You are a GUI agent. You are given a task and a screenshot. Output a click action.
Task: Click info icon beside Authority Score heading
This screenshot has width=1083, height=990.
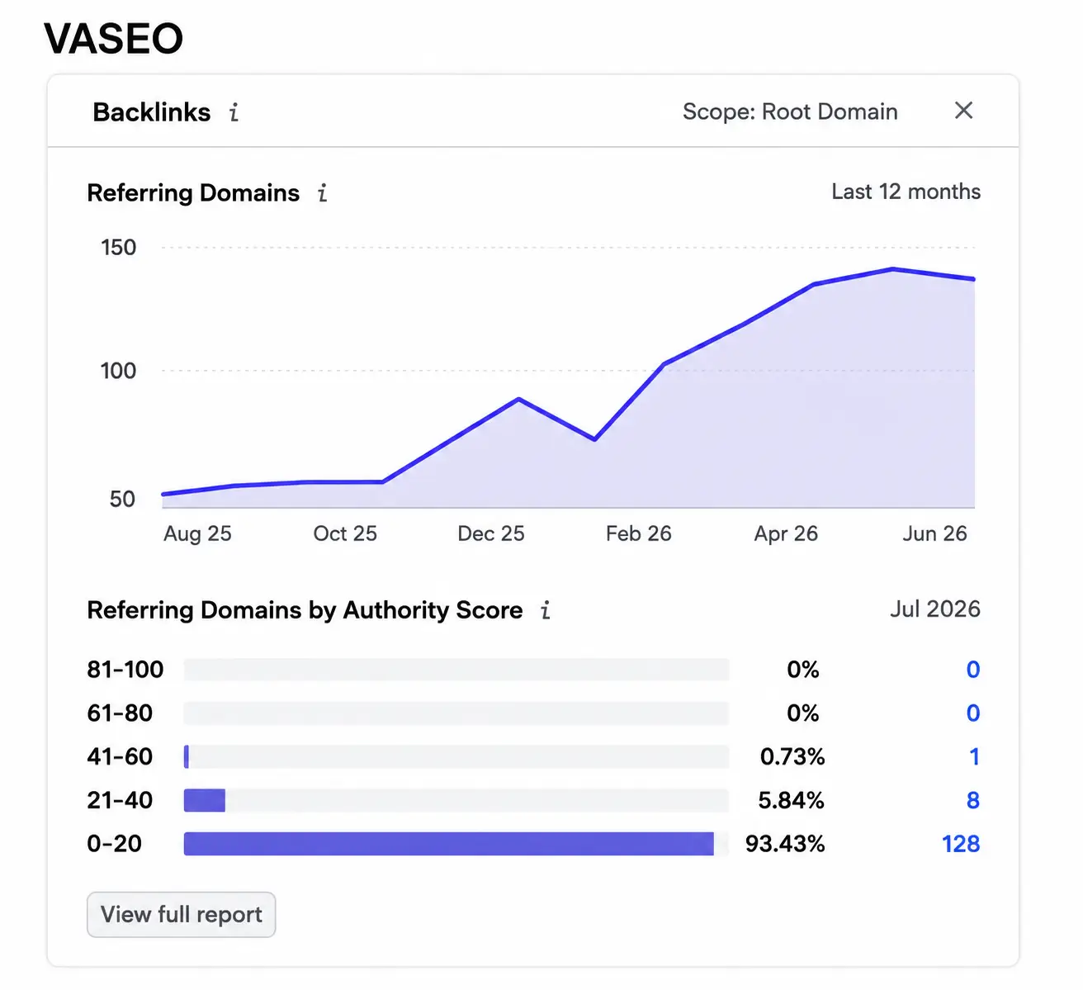[546, 610]
